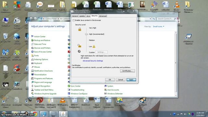The width and height of the screenshot is (208, 117).
Task: Confirm with the OK button
Action: (110, 80)
